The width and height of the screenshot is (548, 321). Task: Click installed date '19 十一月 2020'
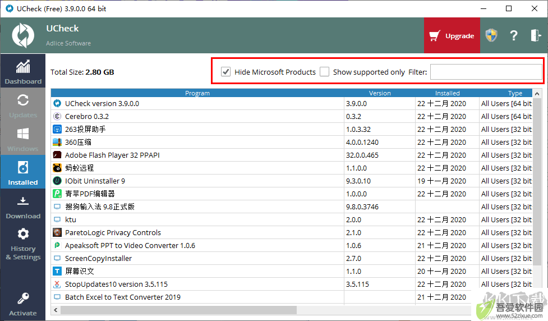coord(441,181)
